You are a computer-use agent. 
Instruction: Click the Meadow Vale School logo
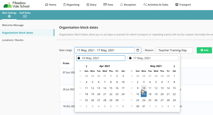coord(16,5)
